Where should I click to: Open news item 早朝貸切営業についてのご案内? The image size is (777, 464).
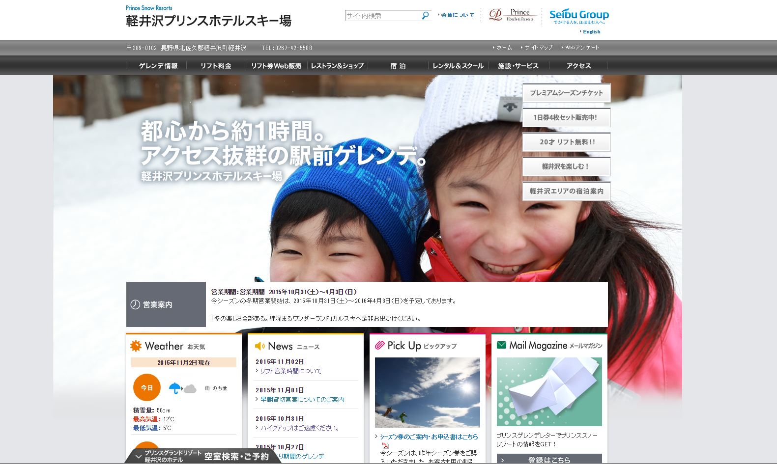click(x=302, y=400)
